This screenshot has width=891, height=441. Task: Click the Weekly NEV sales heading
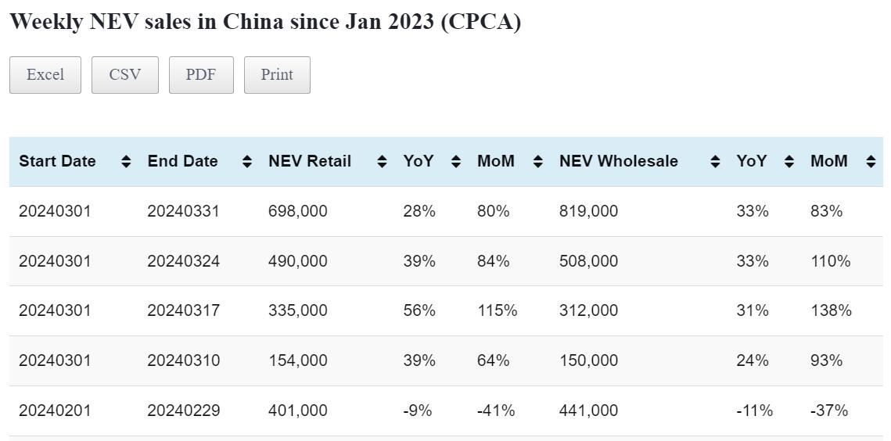pos(265,22)
